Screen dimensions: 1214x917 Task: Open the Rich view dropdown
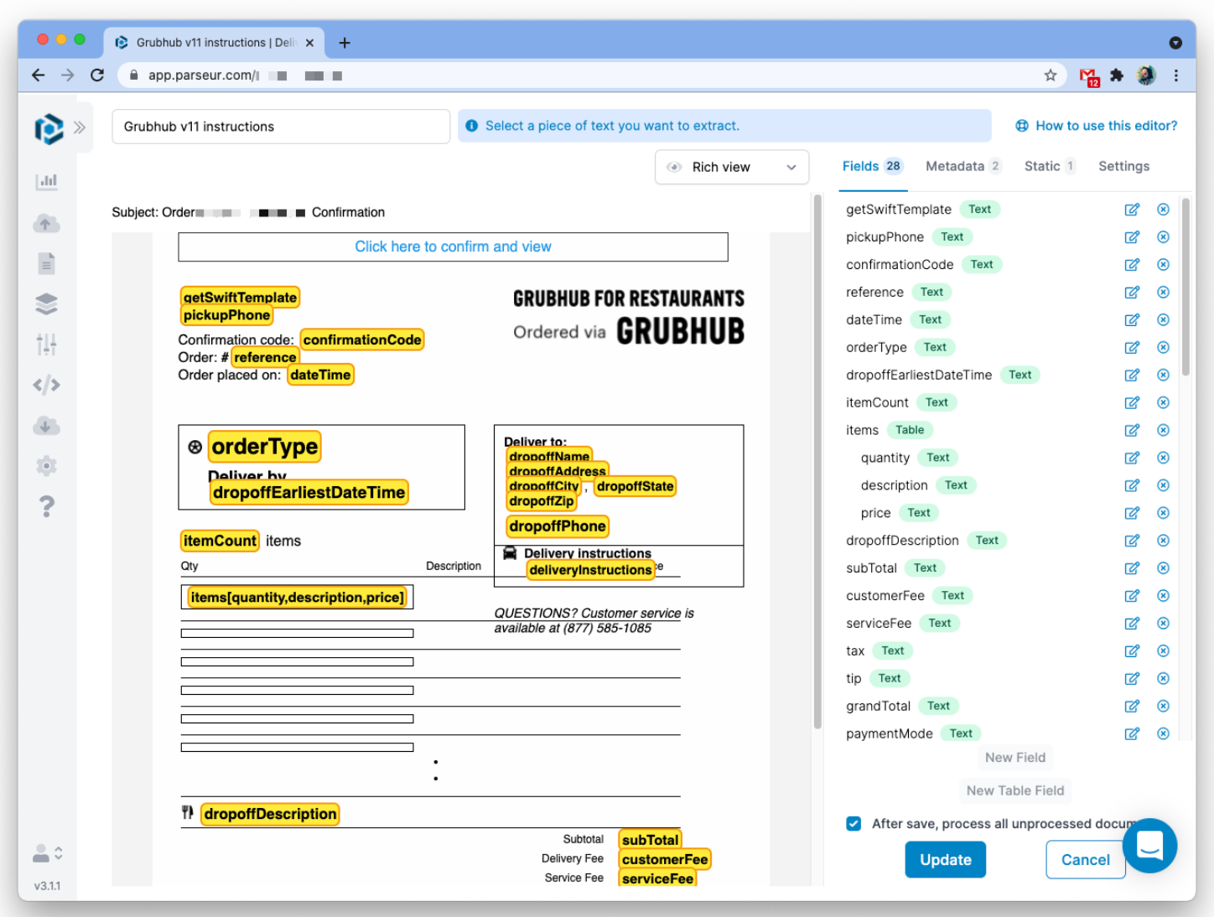[x=731, y=167]
